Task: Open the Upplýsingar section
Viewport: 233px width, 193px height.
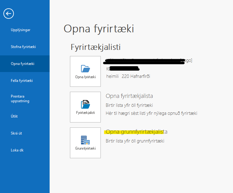Action: 21,30
